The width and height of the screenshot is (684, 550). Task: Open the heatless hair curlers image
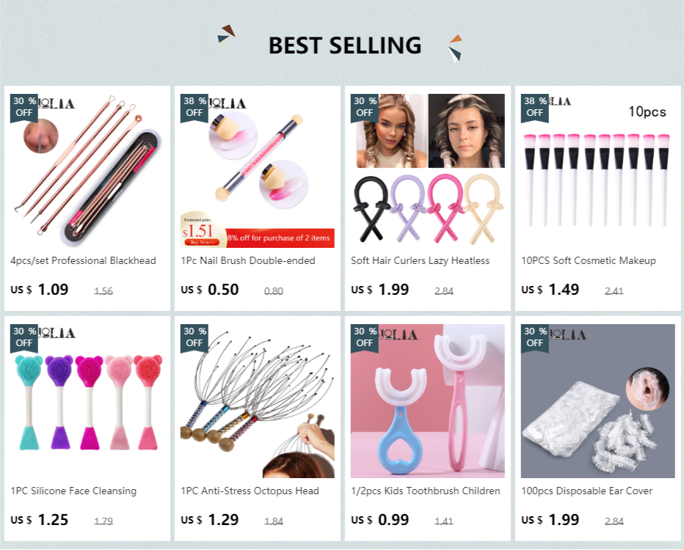[x=427, y=171]
